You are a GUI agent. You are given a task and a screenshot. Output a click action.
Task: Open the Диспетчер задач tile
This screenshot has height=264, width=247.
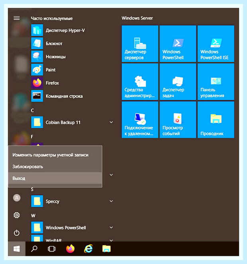pyautogui.click(x=178, y=82)
